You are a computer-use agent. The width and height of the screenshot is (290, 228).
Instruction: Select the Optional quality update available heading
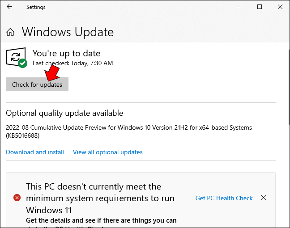click(x=64, y=113)
